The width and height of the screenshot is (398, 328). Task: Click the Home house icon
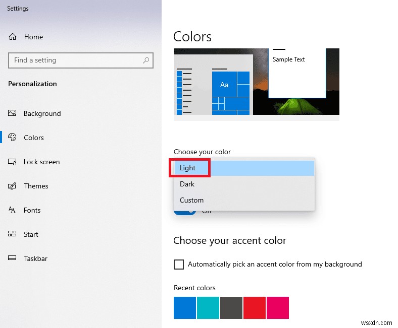(x=13, y=37)
